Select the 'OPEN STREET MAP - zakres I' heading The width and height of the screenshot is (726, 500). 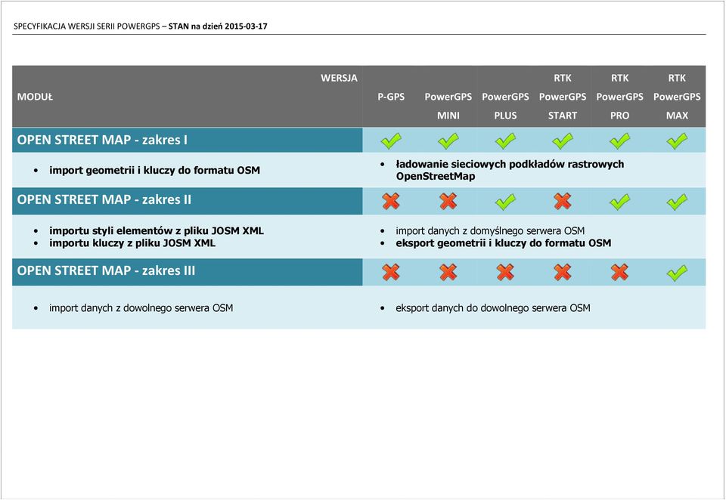(102, 140)
